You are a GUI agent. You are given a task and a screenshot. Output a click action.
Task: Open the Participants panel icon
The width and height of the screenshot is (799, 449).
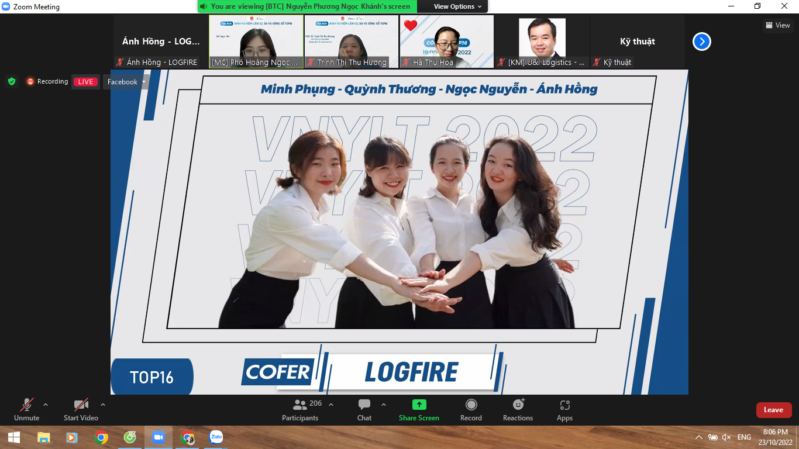tap(300, 405)
